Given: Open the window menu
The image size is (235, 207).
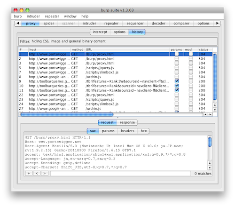Looking at the screenshot, I should 70,16.
